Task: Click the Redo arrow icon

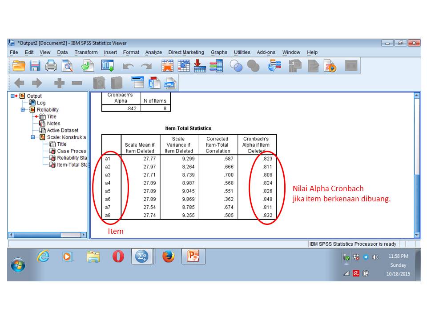Action: pyautogui.click(x=146, y=66)
